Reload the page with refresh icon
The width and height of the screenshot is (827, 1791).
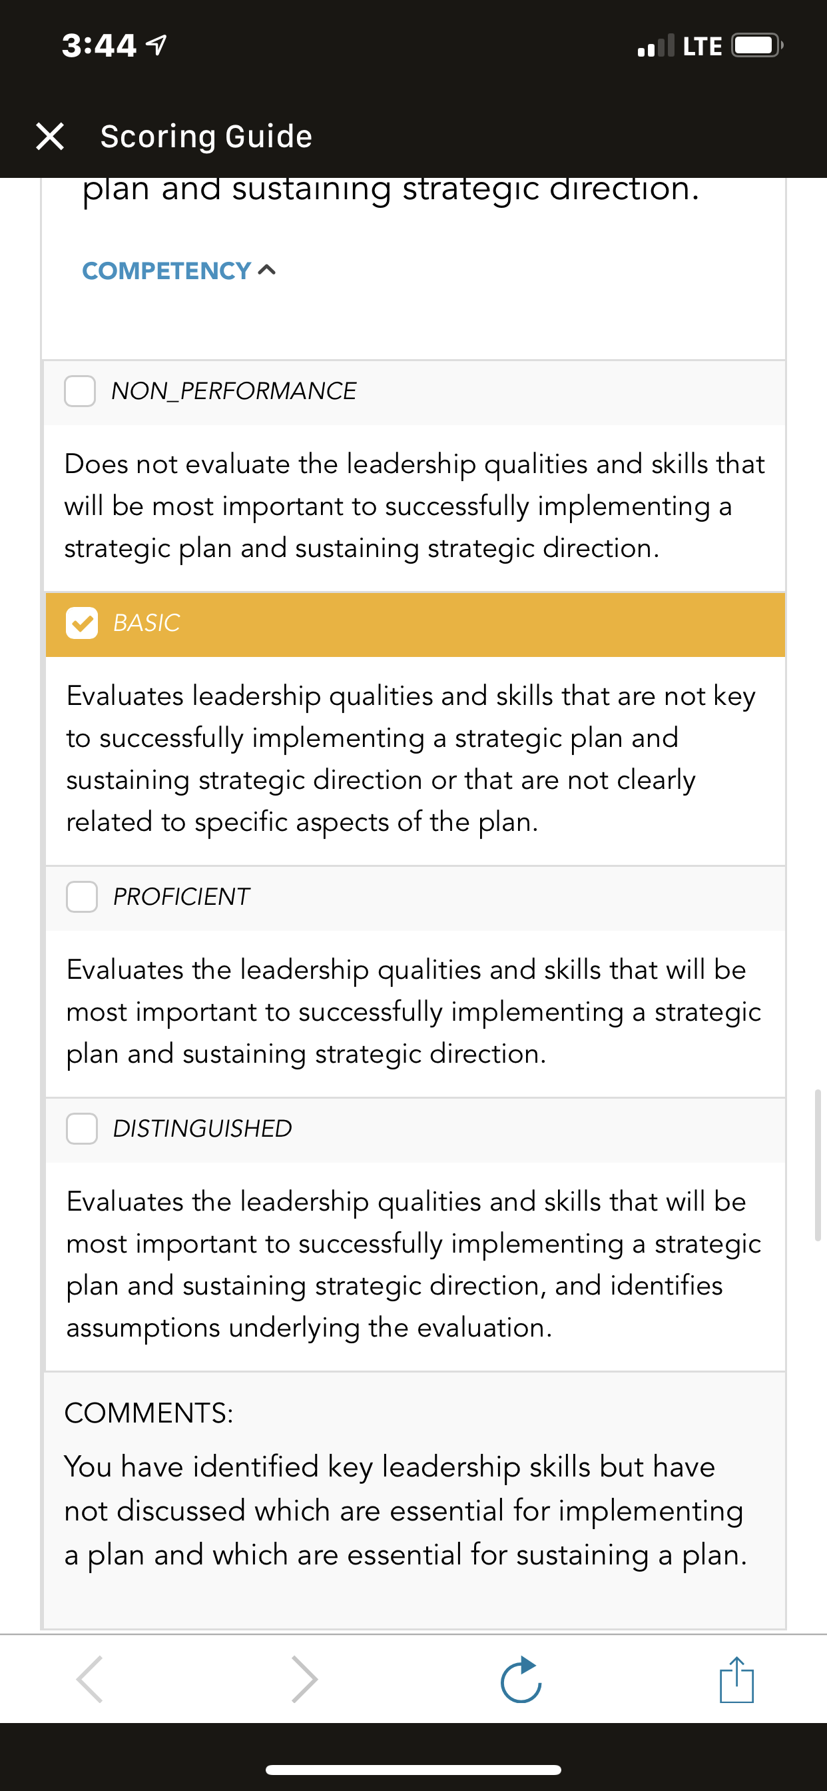[x=521, y=1679]
